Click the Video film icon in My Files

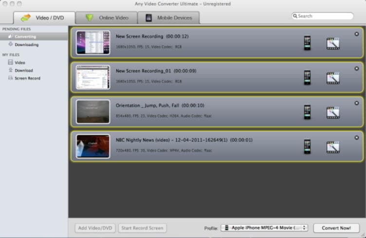pyautogui.click(x=11, y=62)
